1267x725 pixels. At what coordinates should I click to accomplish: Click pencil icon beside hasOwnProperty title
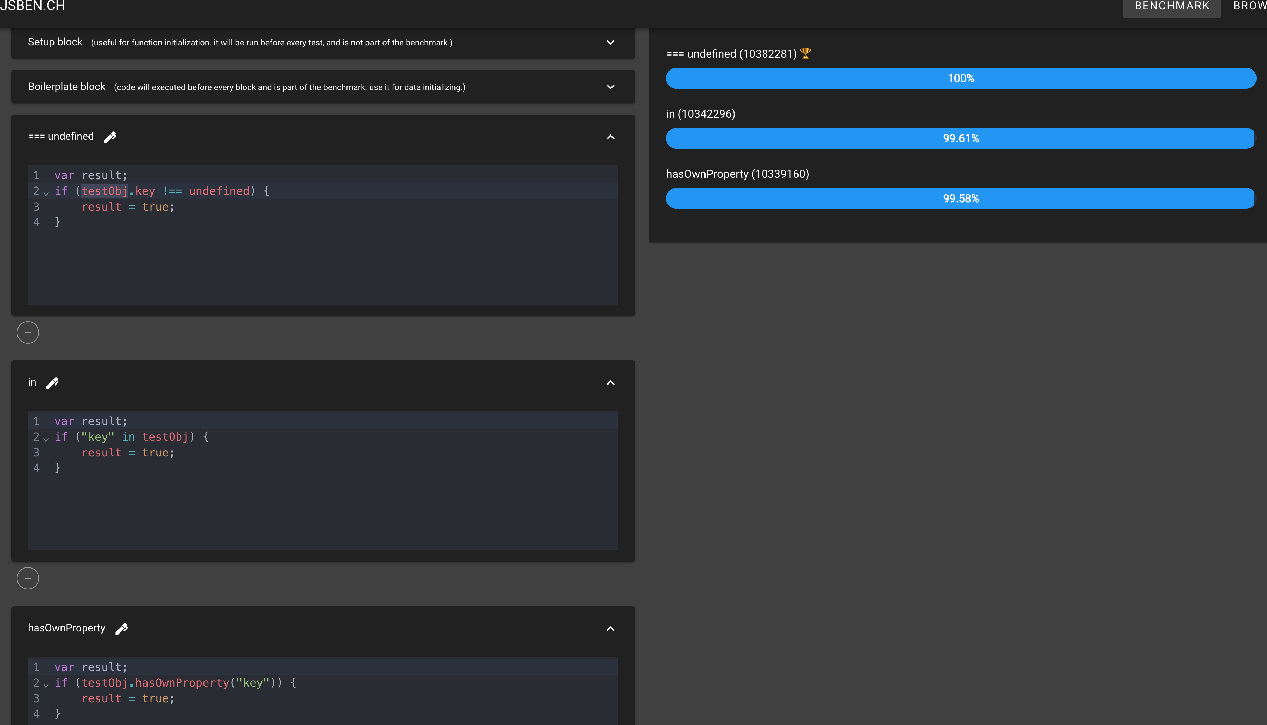pos(121,628)
